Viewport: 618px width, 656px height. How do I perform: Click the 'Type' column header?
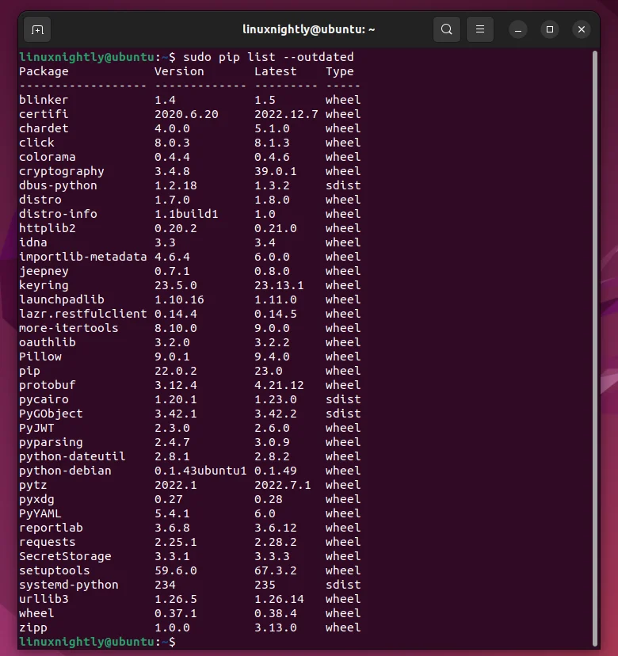tap(340, 71)
